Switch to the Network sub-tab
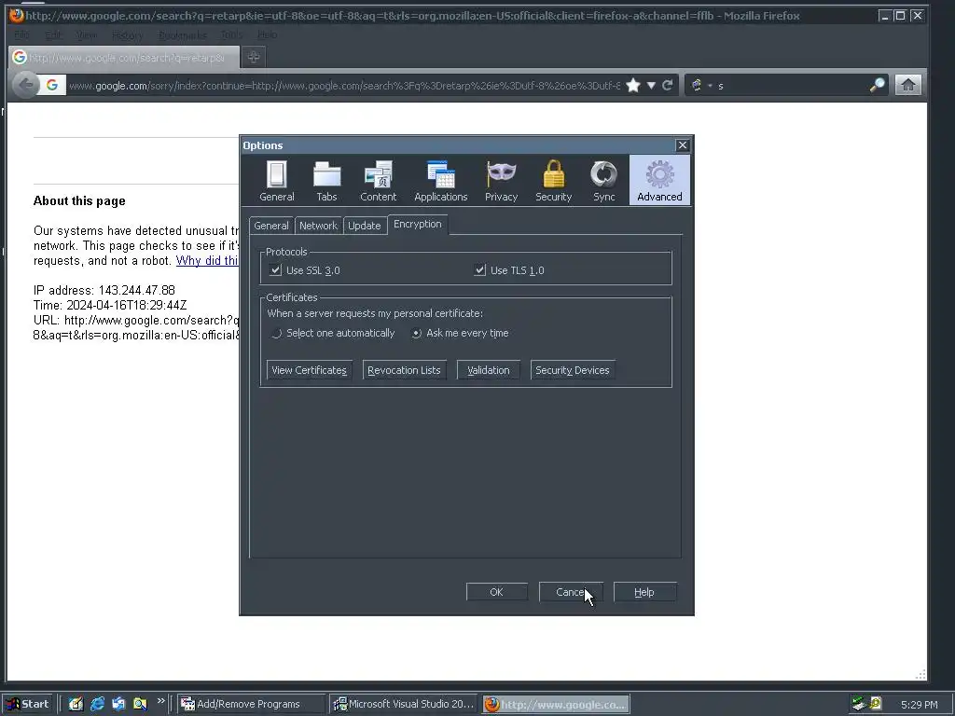This screenshot has height=716, width=955. [x=318, y=226]
